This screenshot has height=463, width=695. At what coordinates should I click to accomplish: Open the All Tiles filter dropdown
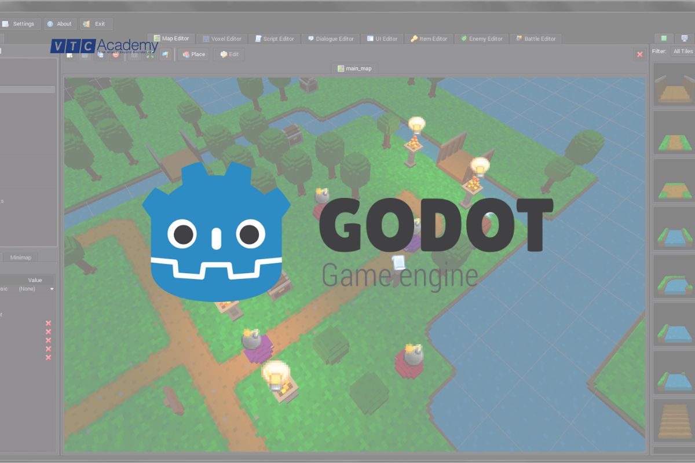tap(684, 52)
